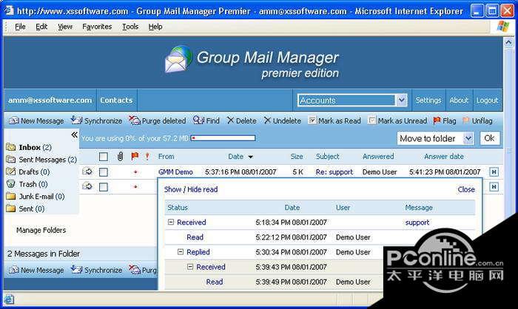Click the Ok button beside Move to folder
Screen dimensions: 518x309
[x=490, y=138]
